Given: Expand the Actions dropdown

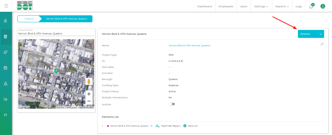Looking at the screenshot, I should pyautogui.click(x=311, y=34).
